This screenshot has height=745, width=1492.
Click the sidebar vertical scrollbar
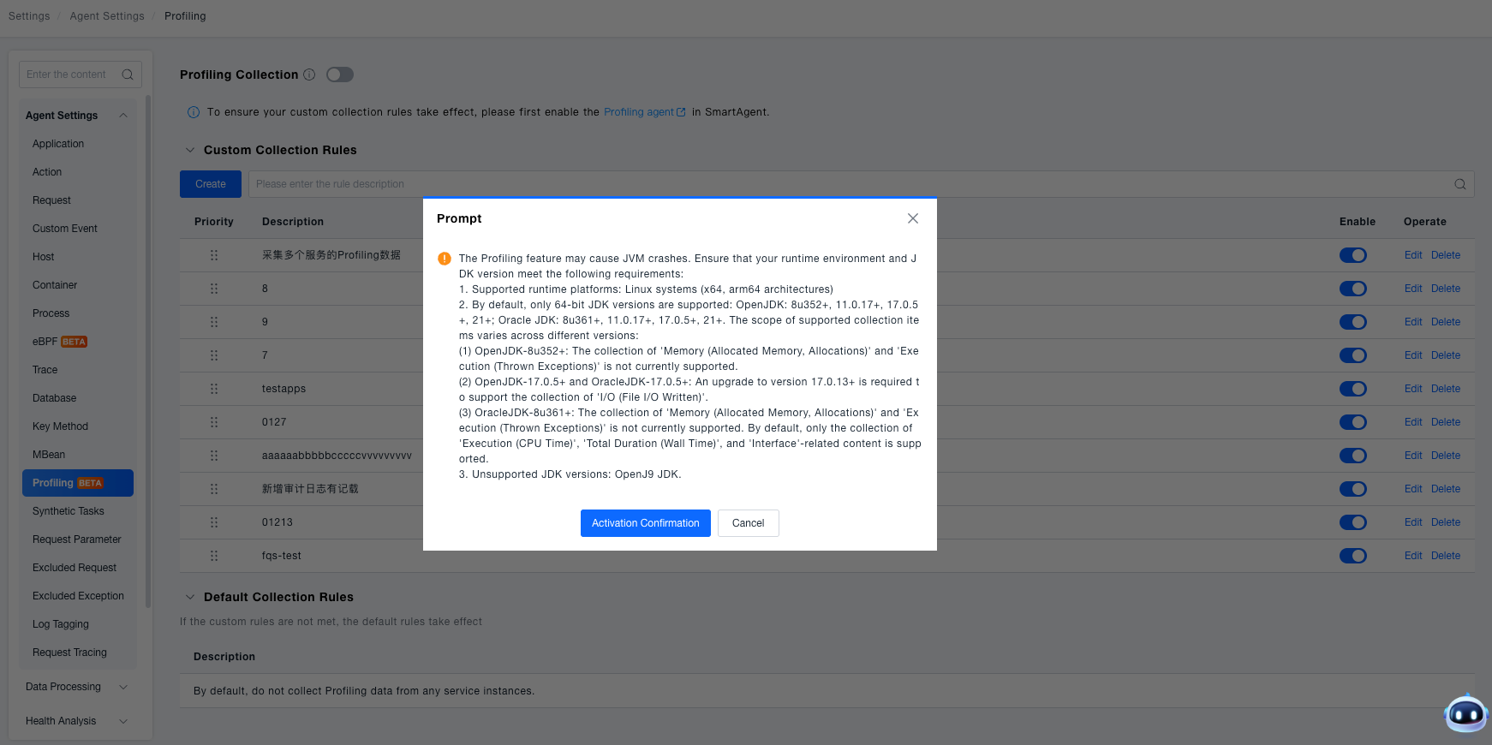pyautogui.click(x=148, y=351)
